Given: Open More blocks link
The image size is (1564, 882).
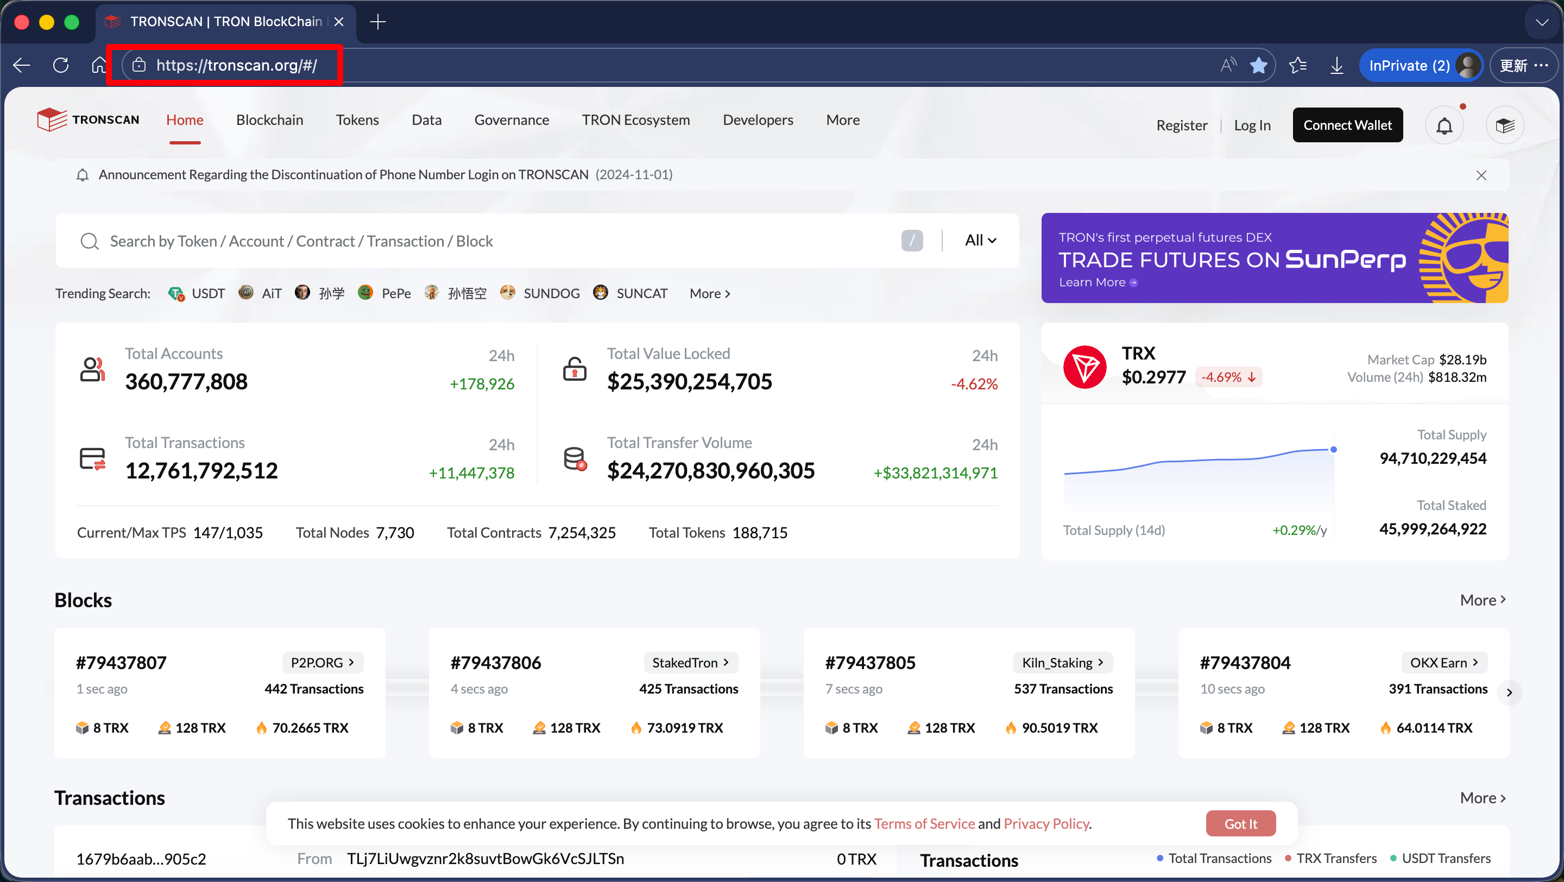Looking at the screenshot, I should coord(1483,600).
